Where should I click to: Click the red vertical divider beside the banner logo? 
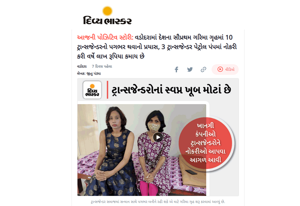point(108,90)
